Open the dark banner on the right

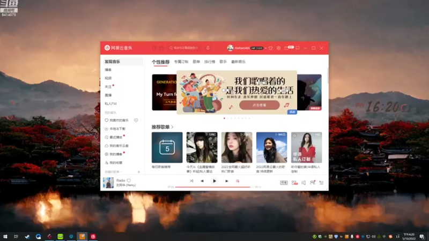tap(309, 92)
